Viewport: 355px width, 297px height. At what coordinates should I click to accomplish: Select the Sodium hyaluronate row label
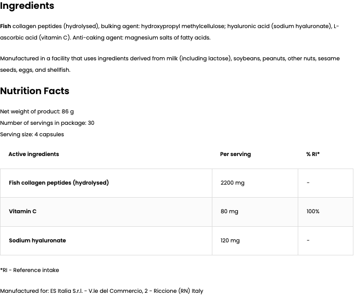37,240
